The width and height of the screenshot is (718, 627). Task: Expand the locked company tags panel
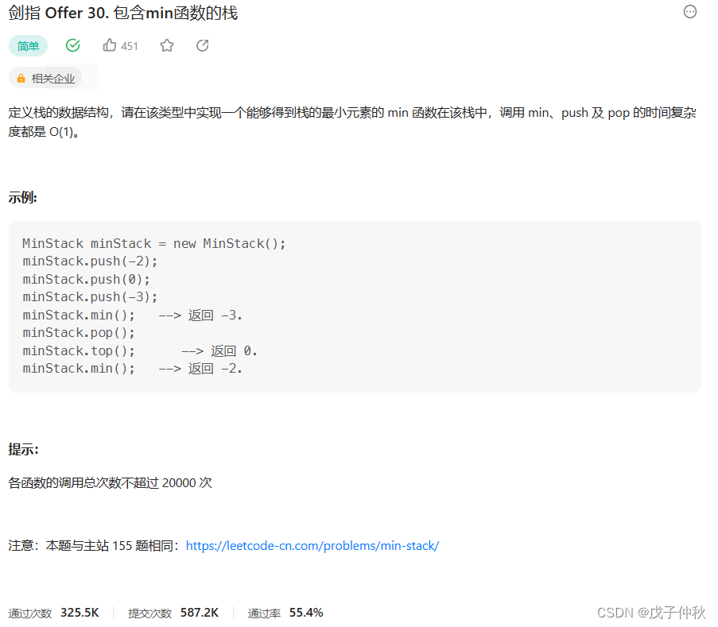pyautogui.click(x=48, y=77)
